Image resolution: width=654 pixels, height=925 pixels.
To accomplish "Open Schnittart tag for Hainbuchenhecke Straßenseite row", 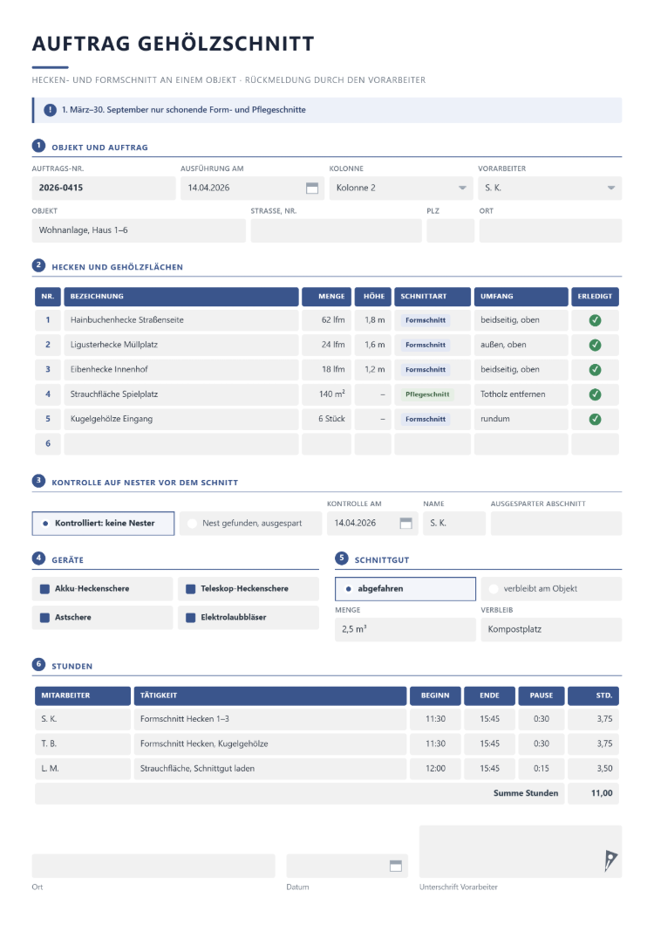I will (x=426, y=320).
